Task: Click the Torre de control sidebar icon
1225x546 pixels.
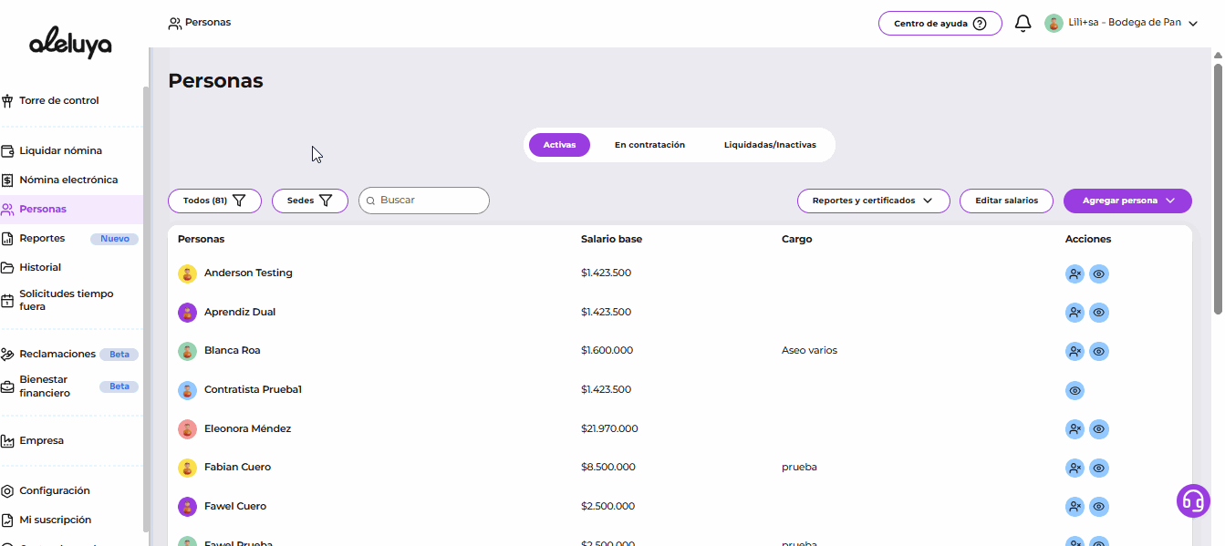Action: (8, 101)
